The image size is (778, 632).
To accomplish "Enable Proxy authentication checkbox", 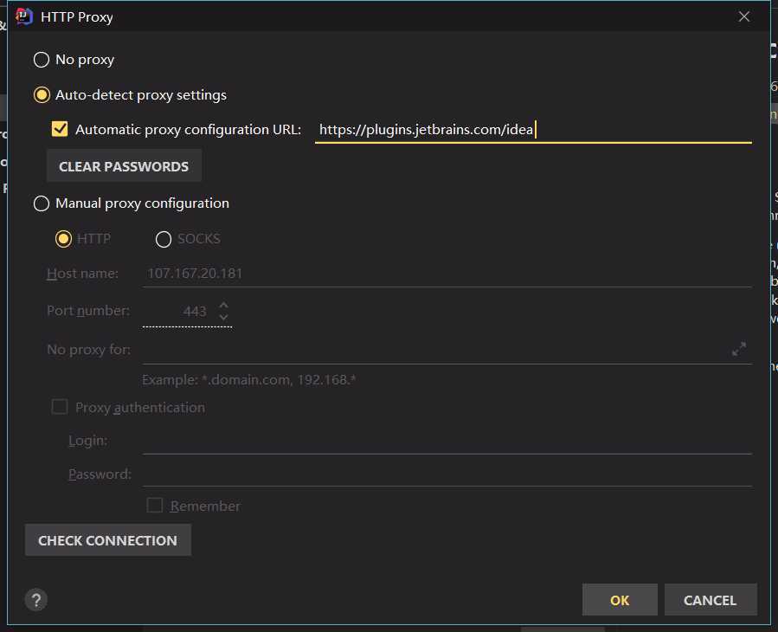I will pyautogui.click(x=60, y=407).
